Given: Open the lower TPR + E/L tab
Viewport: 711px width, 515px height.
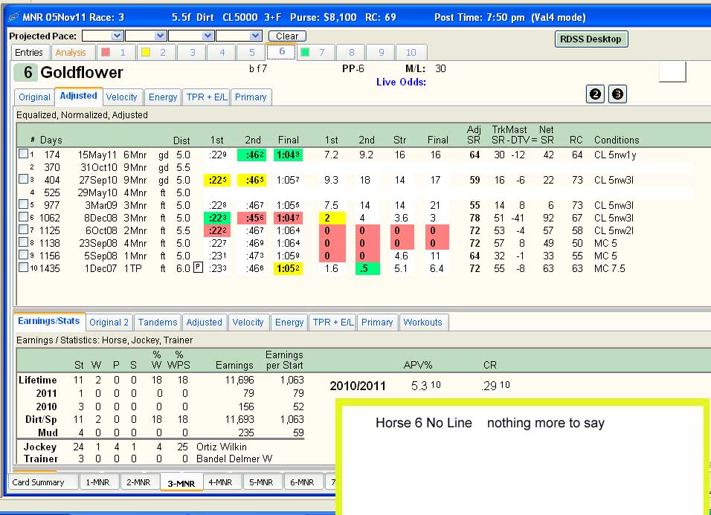Looking at the screenshot, I should coord(333,322).
